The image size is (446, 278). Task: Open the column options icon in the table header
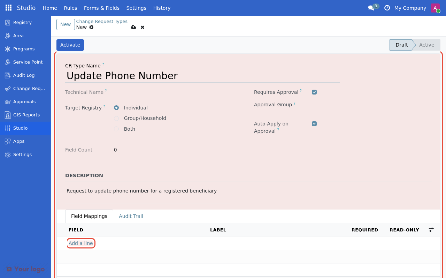point(431,230)
